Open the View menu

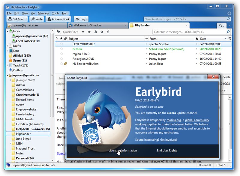pos(25,13)
